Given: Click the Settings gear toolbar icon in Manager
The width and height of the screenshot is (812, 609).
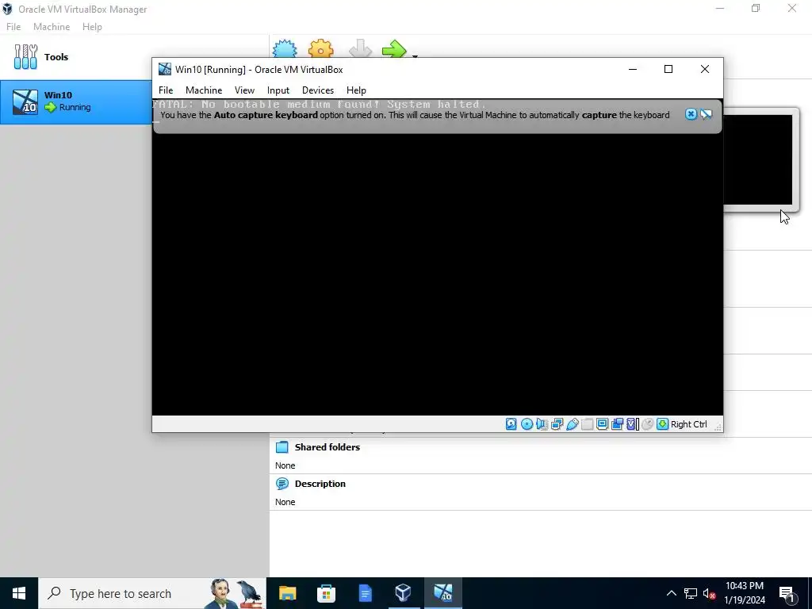Looking at the screenshot, I should click(x=321, y=48).
